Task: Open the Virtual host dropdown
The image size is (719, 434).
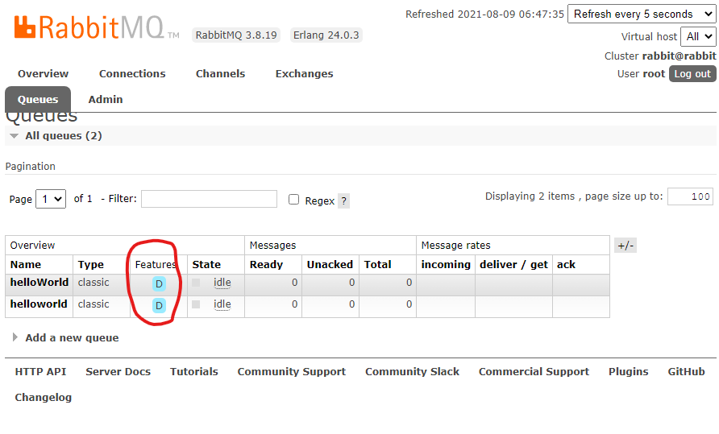Action: (698, 36)
